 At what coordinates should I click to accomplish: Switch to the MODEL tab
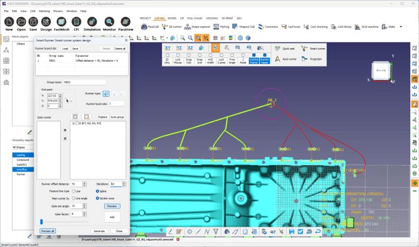(x=172, y=18)
